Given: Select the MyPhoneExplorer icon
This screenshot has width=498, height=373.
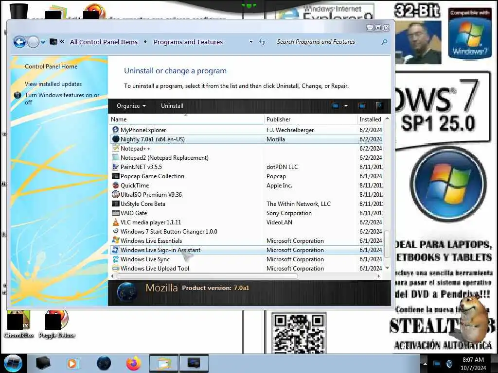Looking at the screenshot, I should (x=115, y=130).
